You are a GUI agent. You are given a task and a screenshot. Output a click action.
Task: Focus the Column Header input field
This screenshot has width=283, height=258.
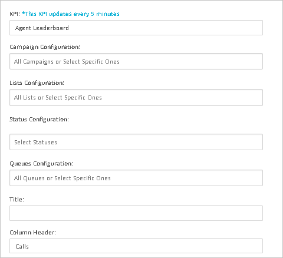click(136, 246)
